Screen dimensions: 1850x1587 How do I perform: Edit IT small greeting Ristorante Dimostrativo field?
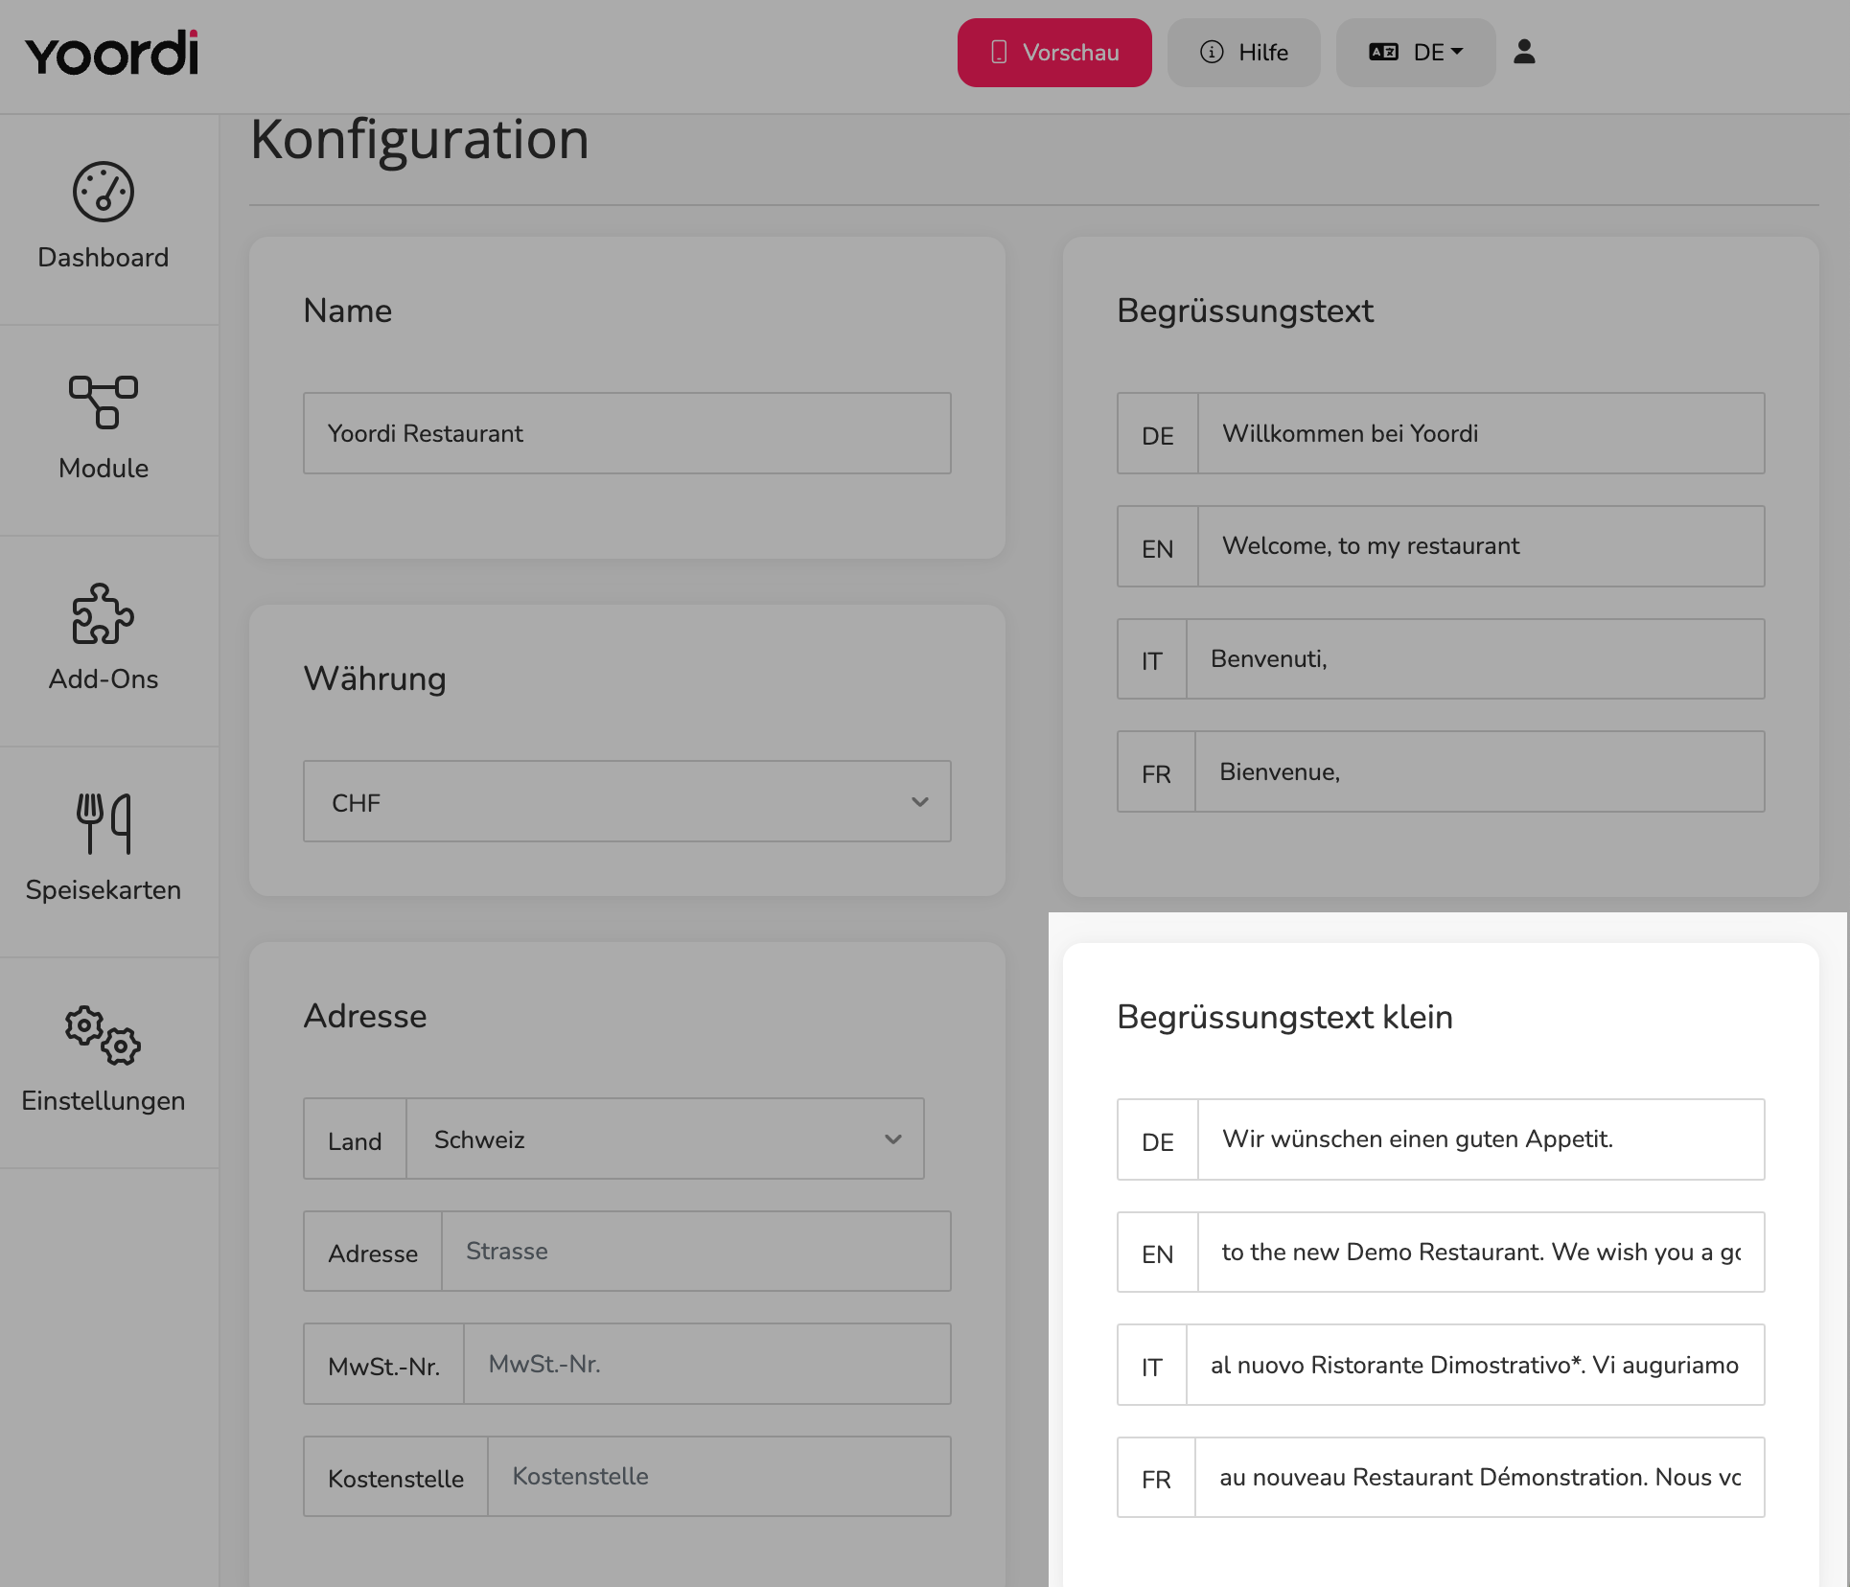(x=1475, y=1365)
